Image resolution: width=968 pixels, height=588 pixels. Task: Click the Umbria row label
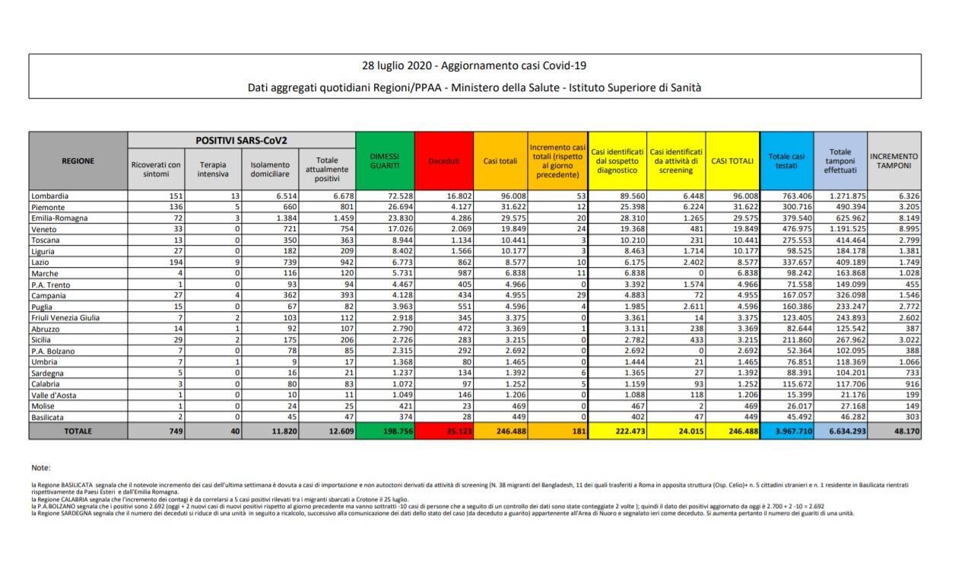tap(45, 362)
